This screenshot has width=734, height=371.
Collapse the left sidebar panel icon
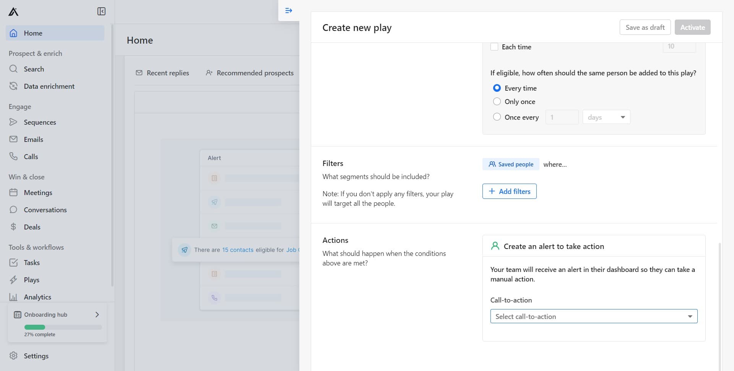(101, 11)
